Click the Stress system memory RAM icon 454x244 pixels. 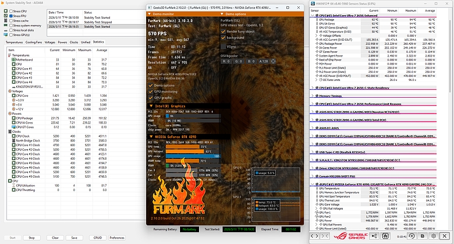(x=5, y=25)
